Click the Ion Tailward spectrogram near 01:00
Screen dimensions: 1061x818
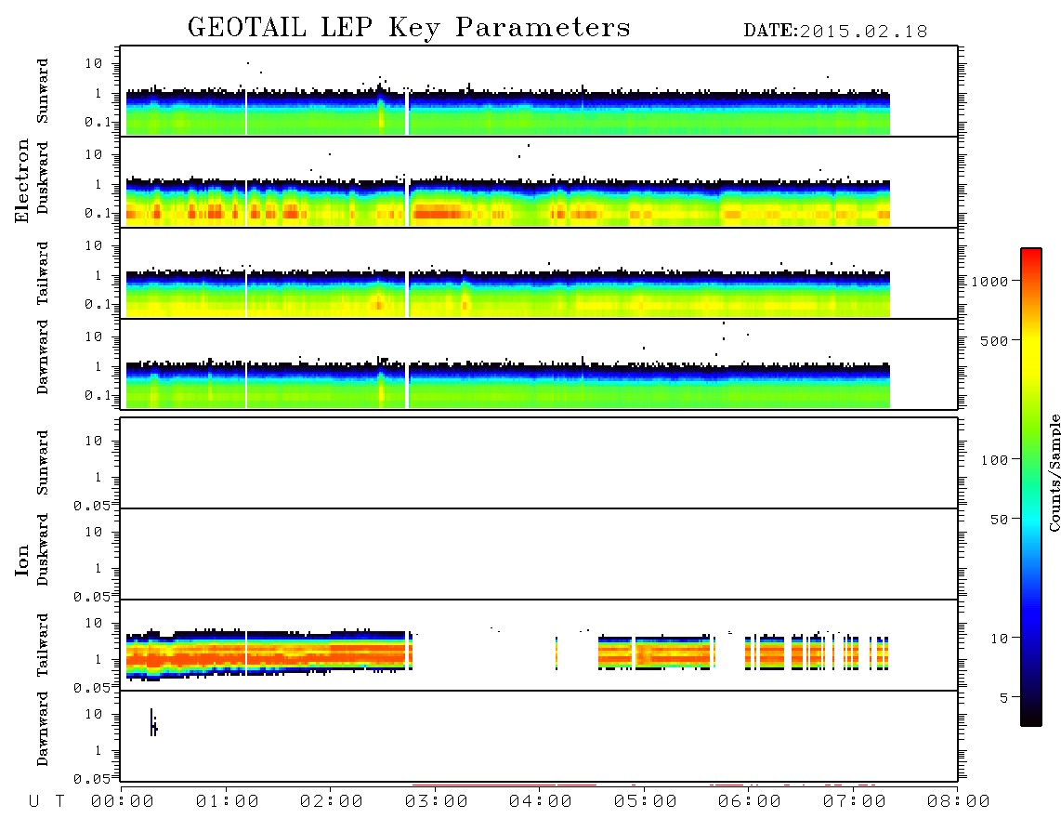[226, 653]
